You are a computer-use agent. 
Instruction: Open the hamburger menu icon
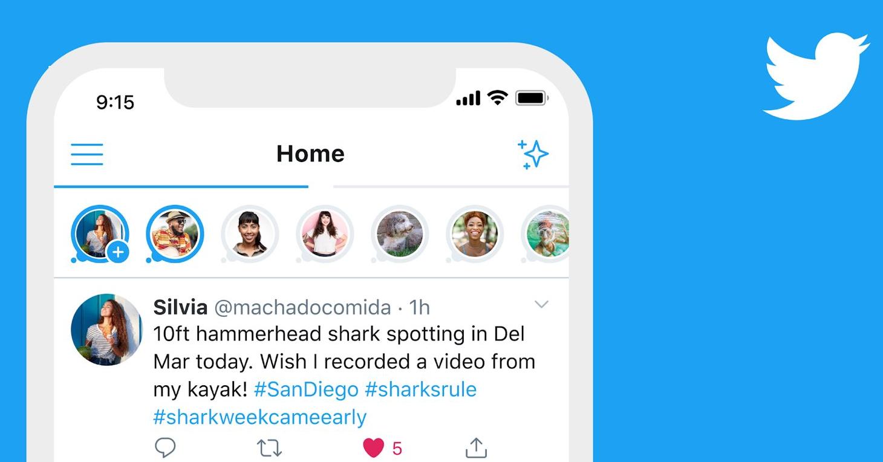(87, 154)
